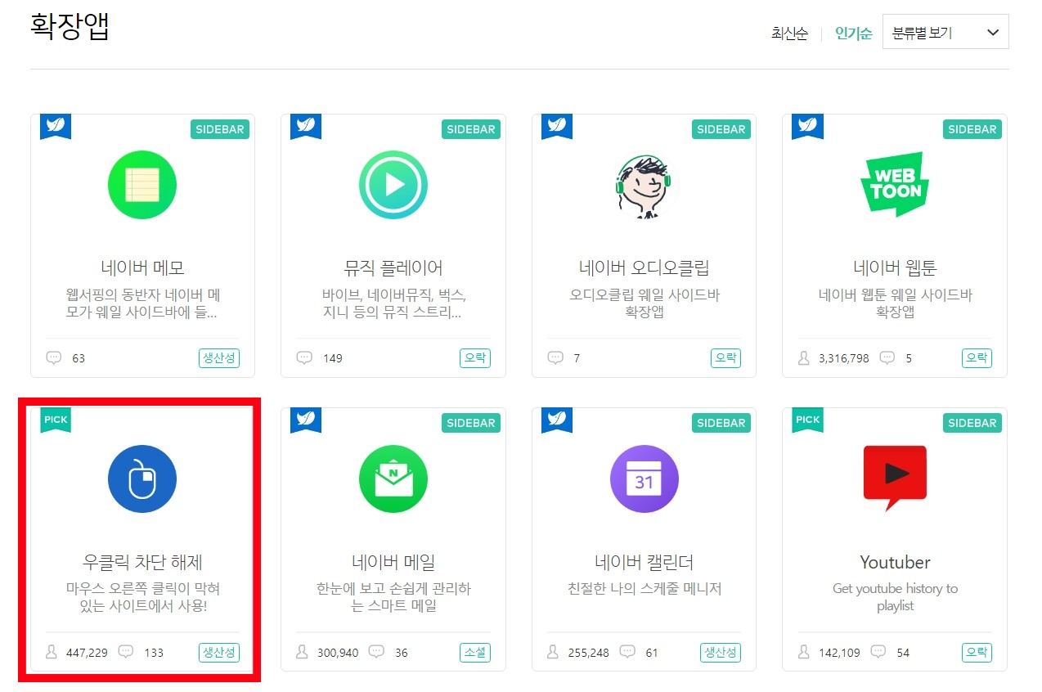Click the comment bubble icon on 네이버 캘린더 card

click(627, 653)
